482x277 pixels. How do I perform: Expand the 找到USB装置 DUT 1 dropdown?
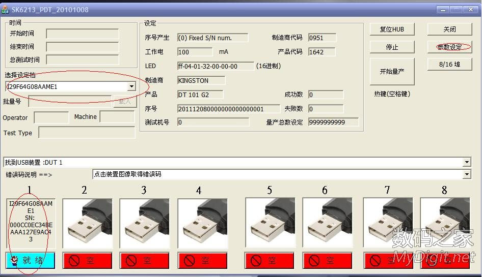467,162
